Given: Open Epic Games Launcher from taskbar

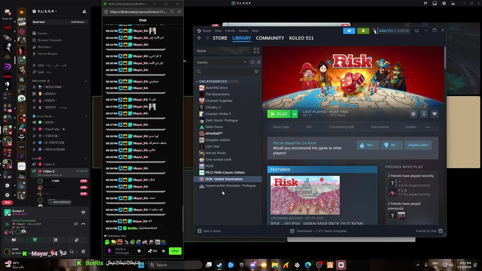Looking at the screenshot, I should tap(242, 265).
